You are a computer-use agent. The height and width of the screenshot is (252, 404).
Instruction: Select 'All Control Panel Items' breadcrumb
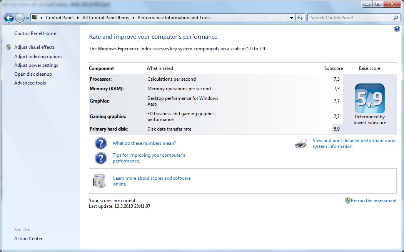point(105,18)
